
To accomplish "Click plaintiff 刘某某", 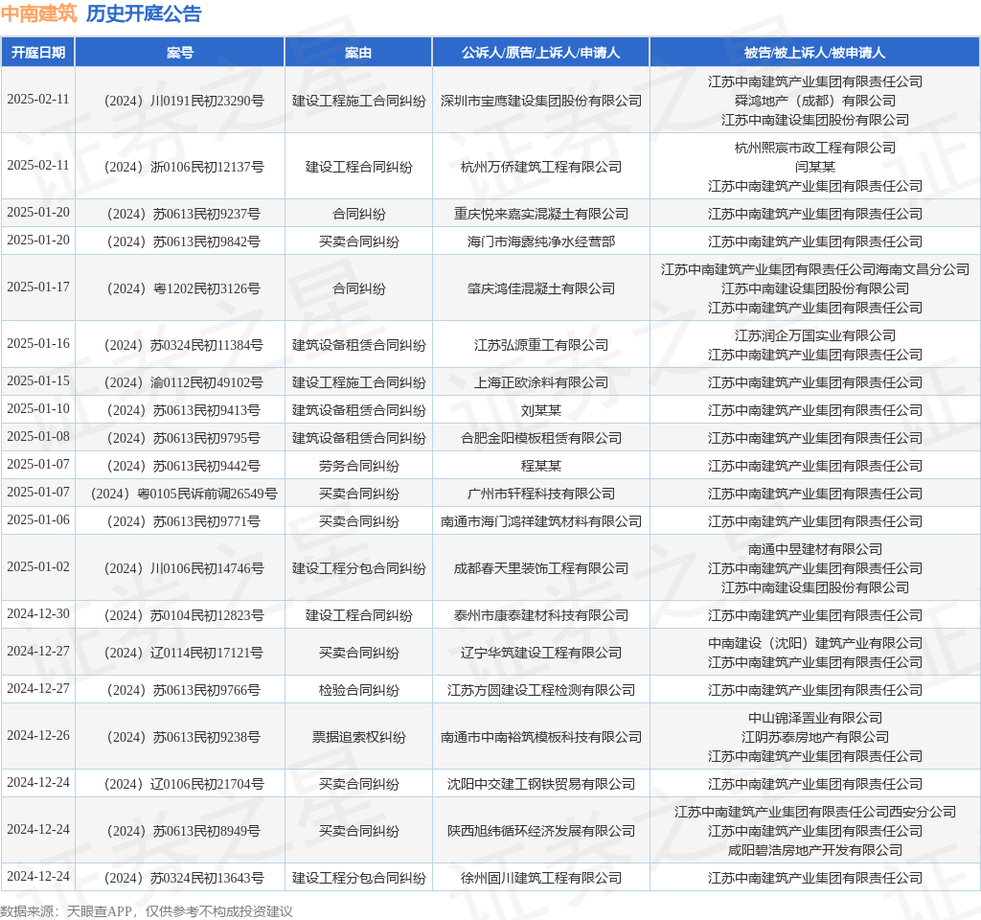I will click(541, 410).
